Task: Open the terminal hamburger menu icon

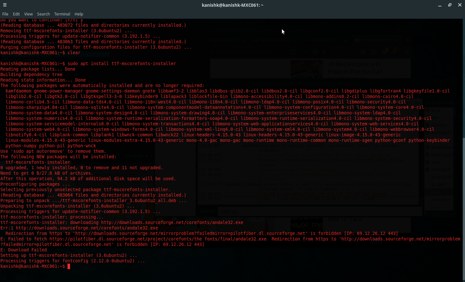Action: [x=5, y=5]
